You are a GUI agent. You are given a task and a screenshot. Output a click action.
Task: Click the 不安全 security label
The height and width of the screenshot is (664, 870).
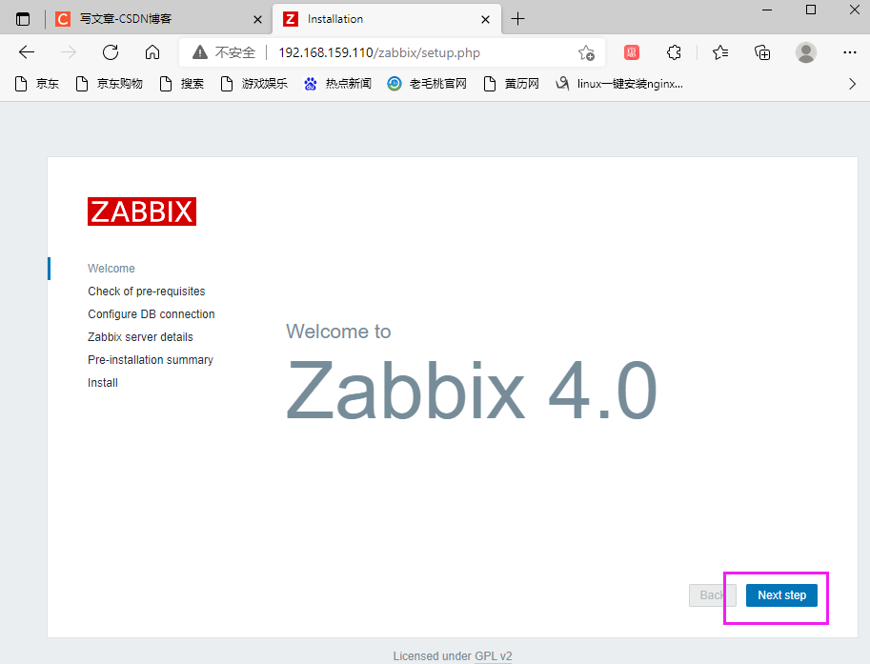click(235, 52)
